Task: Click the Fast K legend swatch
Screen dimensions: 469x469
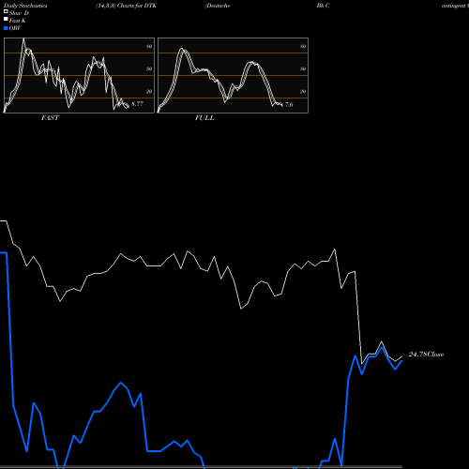Action: tap(6, 19)
